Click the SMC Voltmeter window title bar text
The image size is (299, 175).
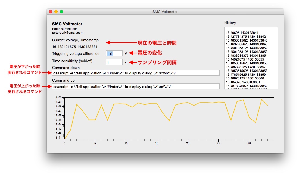coord(165,12)
